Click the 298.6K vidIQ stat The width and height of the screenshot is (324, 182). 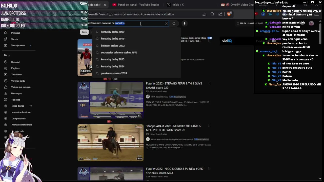point(242,23)
